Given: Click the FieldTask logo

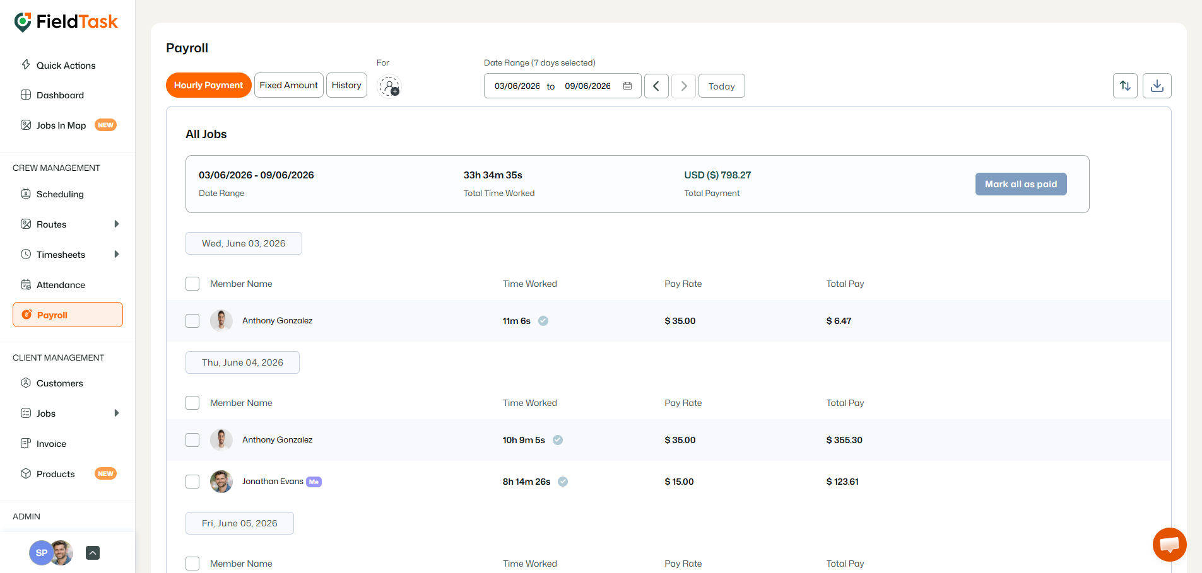Looking at the screenshot, I should (66, 21).
